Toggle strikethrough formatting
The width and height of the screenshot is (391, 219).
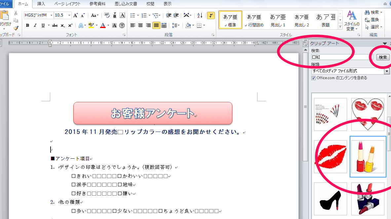pos(55,25)
